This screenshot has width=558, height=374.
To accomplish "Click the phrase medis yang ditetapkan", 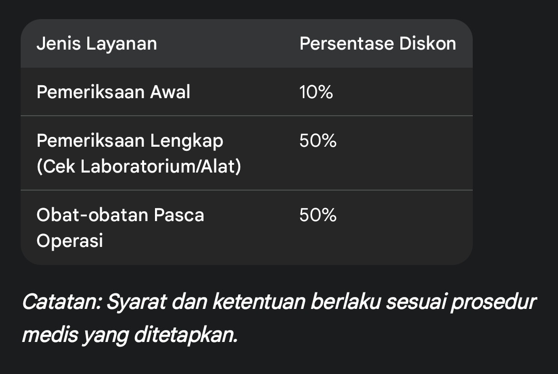I will (129, 335).
